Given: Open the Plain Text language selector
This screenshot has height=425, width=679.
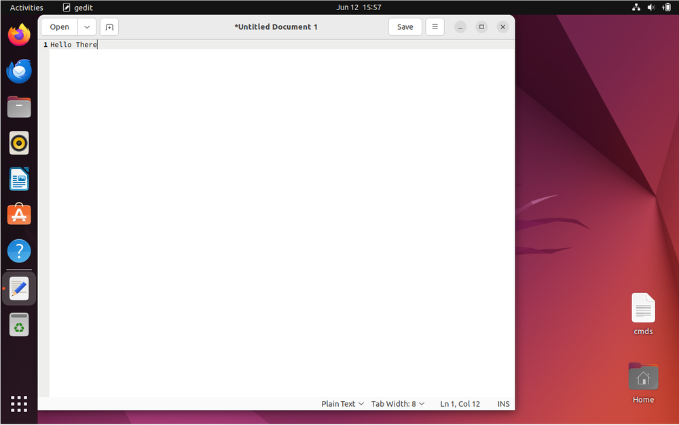Looking at the screenshot, I should tap(342, 403).
